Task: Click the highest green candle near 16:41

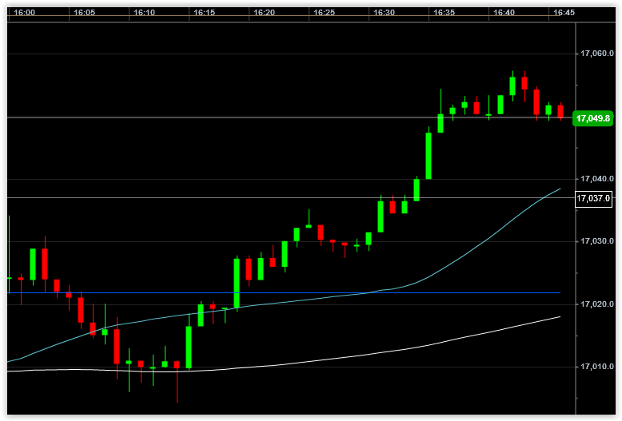Action: (x=512, y=86)
